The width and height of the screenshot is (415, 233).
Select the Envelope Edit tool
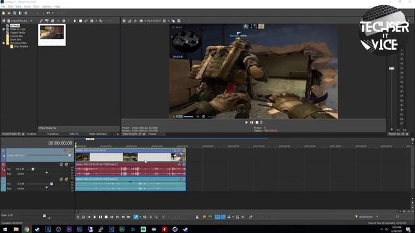pos(145,217)
